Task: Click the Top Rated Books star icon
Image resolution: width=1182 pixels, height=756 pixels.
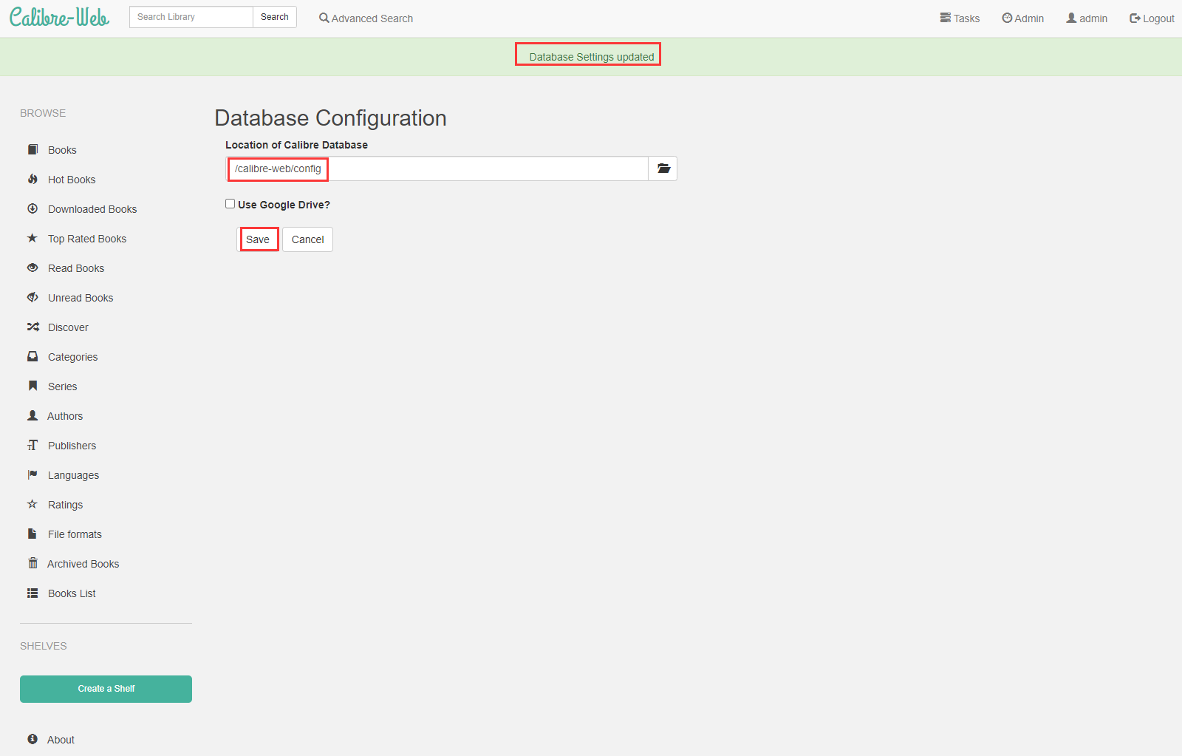Action: pos(33,239)
